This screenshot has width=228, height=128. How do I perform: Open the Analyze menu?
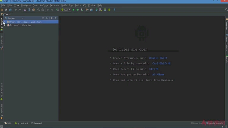[x=44, y=5]
